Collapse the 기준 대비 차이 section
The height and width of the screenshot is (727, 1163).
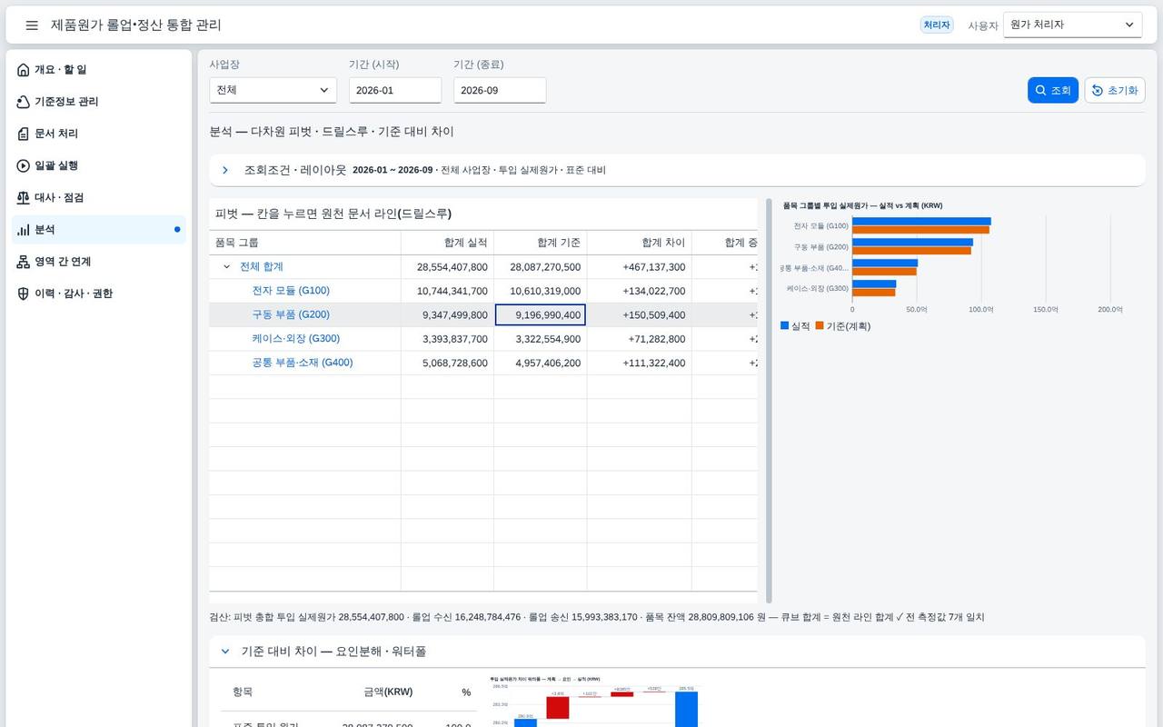point(225,652)
